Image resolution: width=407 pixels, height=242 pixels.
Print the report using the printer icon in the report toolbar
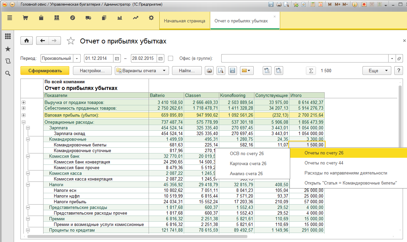(209, 71)
